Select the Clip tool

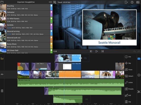128,102
